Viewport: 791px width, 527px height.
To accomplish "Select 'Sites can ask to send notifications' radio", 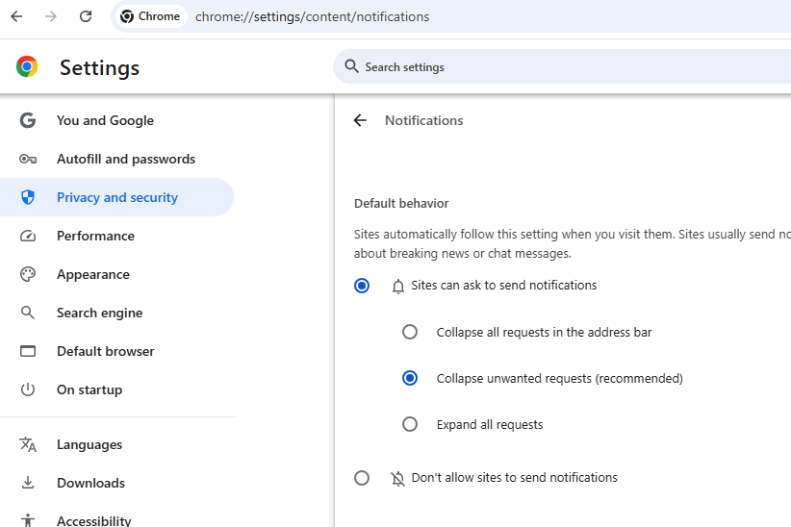I will (362, 286).
